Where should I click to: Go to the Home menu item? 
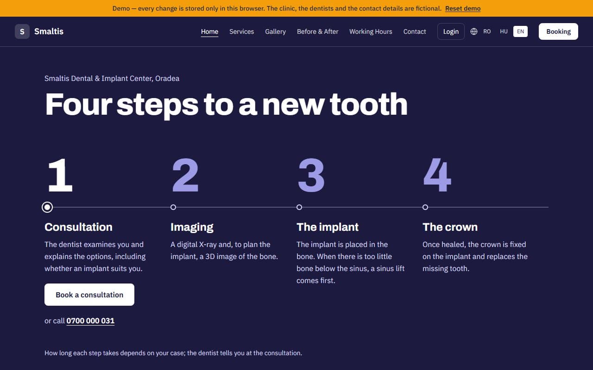[209, 31]
